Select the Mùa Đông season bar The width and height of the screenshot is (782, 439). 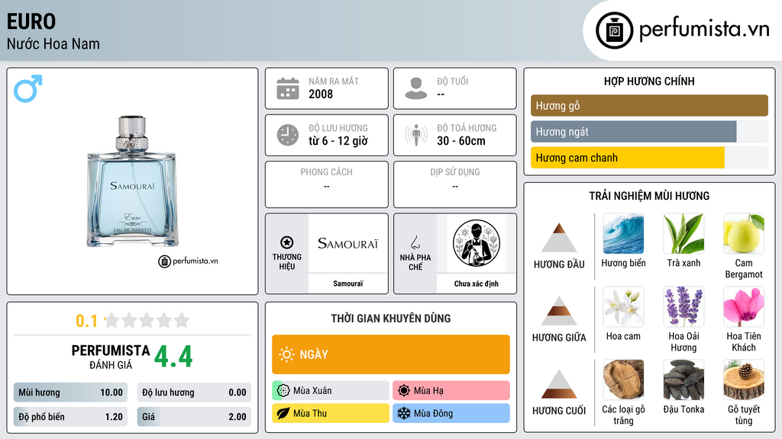(451, 413)
